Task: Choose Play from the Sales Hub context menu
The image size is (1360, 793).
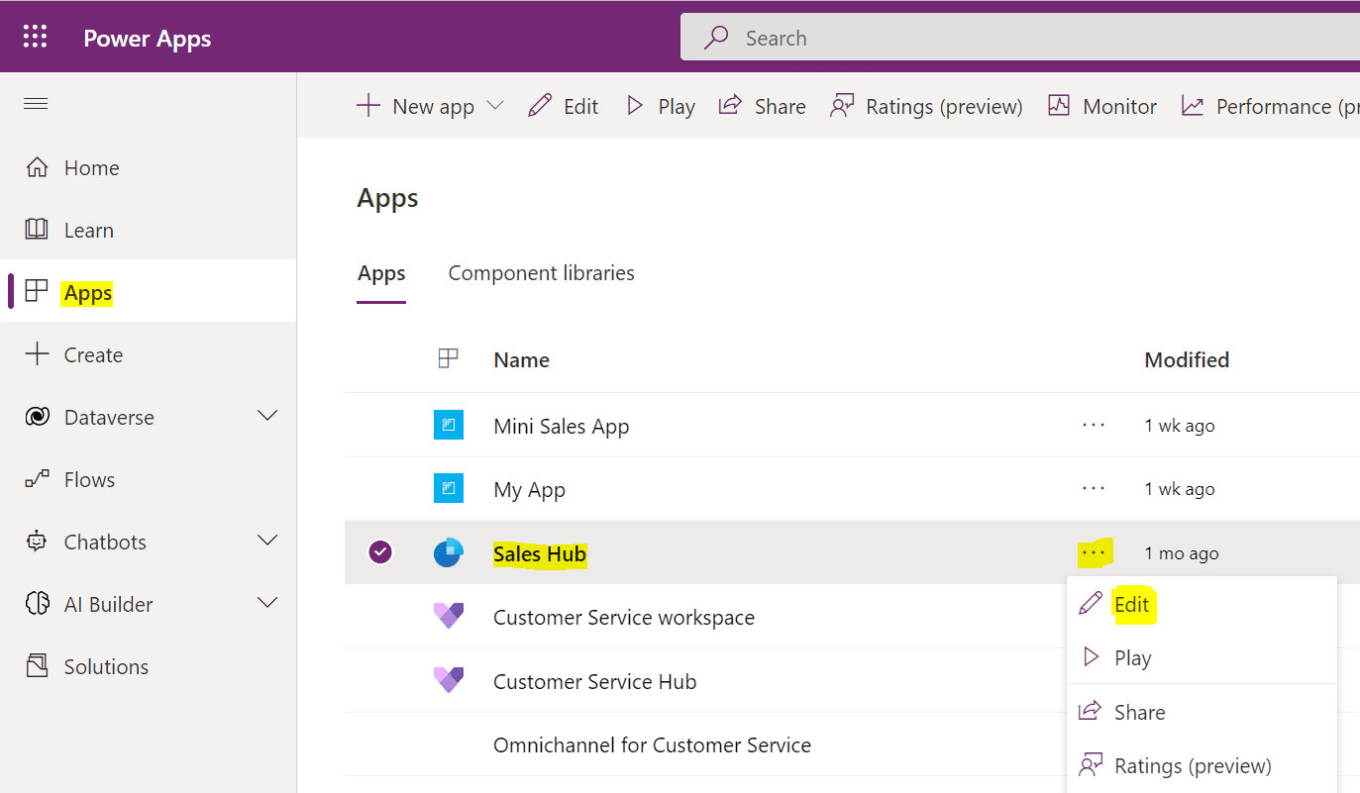Action: 1202,657
